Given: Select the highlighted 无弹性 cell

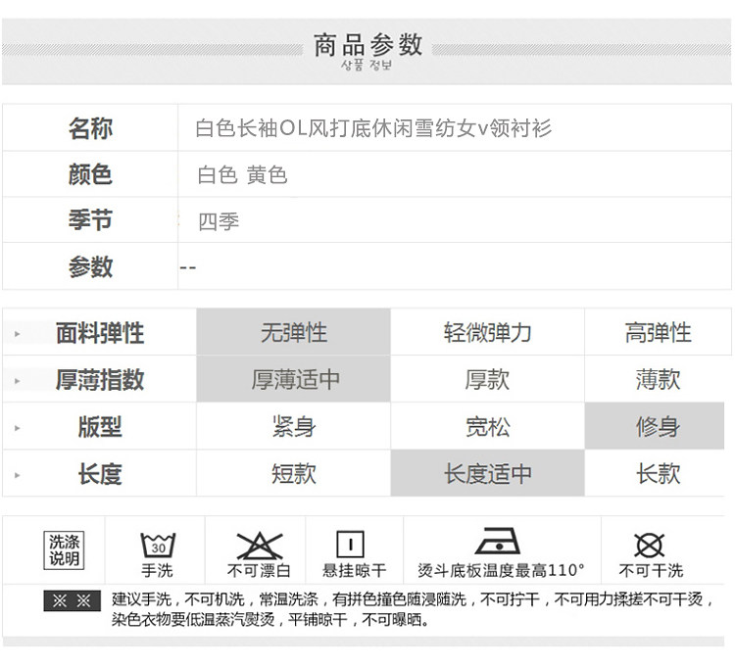Looking at the screenshot, I should pyautogui.click(x=293, y=332).
